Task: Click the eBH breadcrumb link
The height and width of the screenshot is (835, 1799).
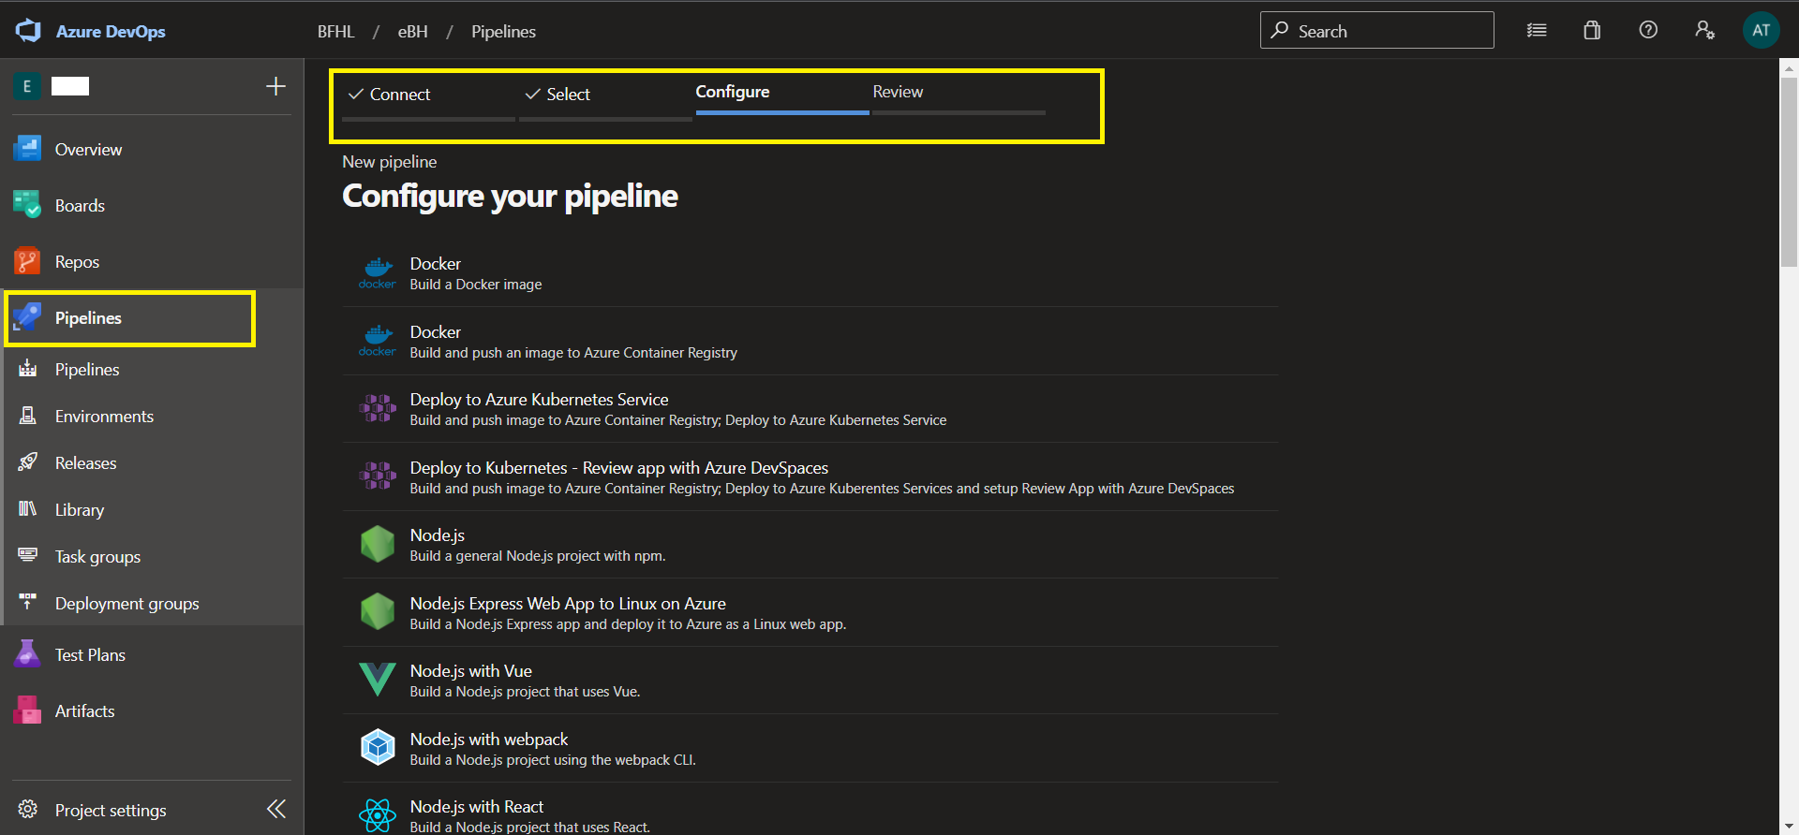Action: point(412,32)
